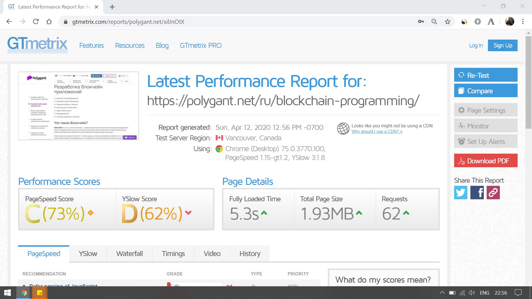Click the tested URL polygant.net/ru/blockchain-programming/
The width and height of the screenshot is (532, 299).
pos(283,100)
